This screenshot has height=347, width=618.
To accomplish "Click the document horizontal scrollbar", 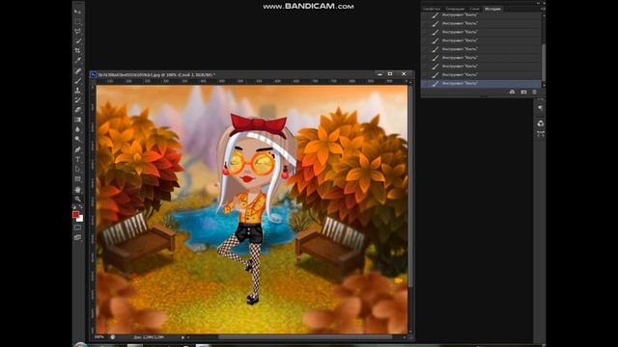I will click(x=305, y=337).
